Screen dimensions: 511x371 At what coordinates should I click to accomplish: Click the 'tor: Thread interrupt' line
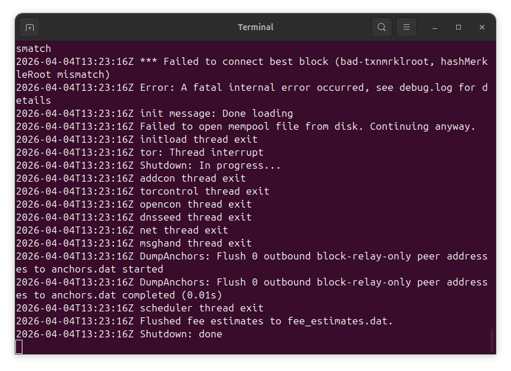coord(201,152)
